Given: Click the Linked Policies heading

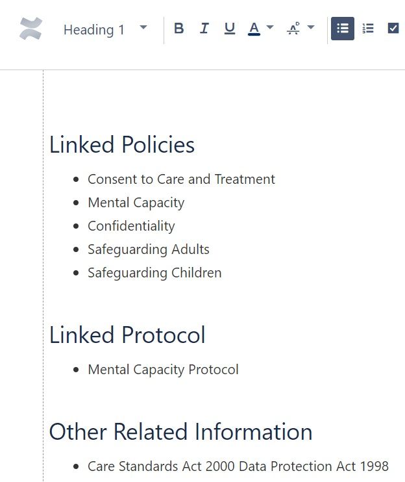Looking at the screenshot, I should point(122,144).
